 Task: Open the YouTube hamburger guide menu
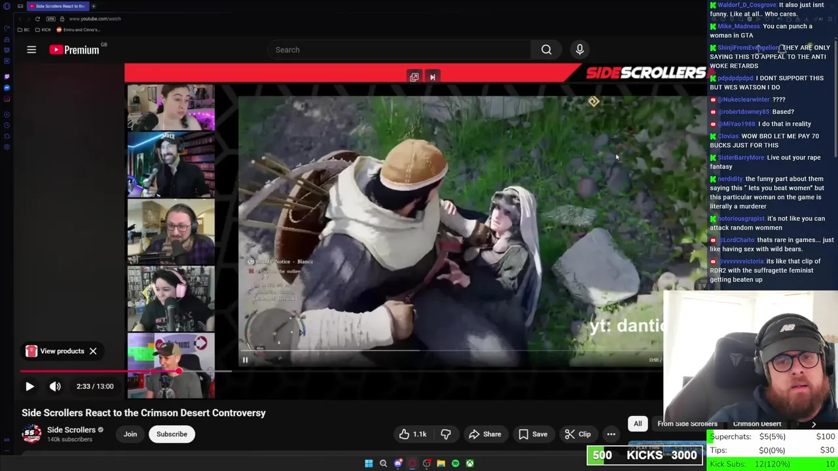point(31,50)
